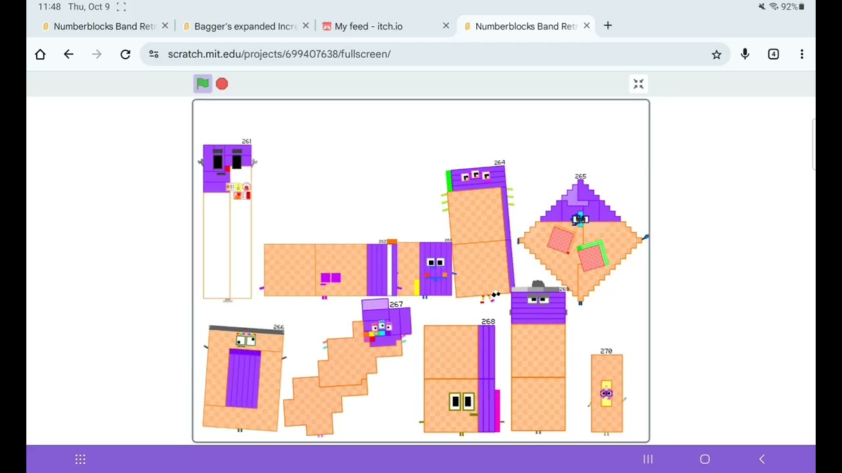Open the Android app drawer grid

click(80, 459)
